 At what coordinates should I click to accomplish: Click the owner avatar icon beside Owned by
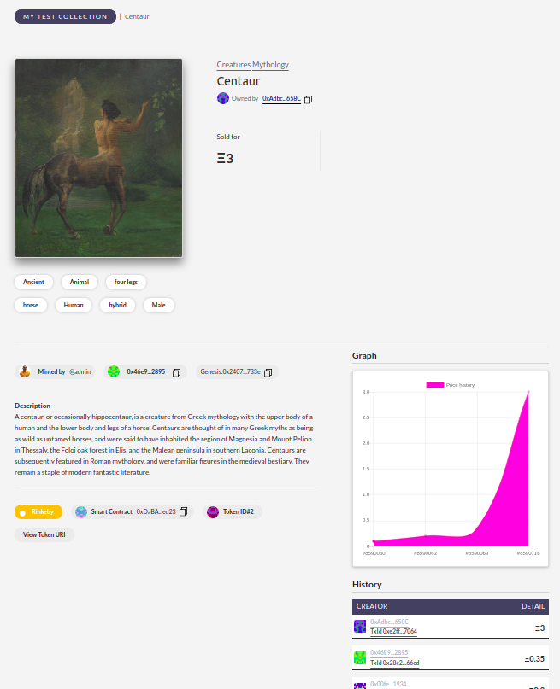click(223, 98)
